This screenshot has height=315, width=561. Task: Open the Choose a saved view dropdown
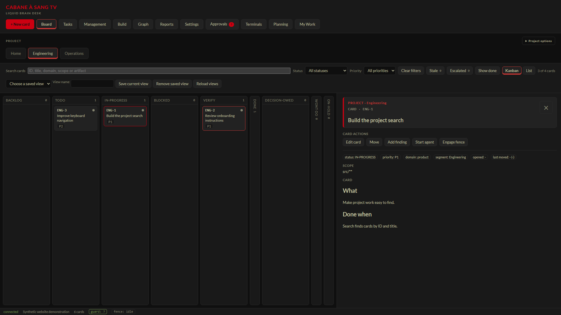point(28,84)
